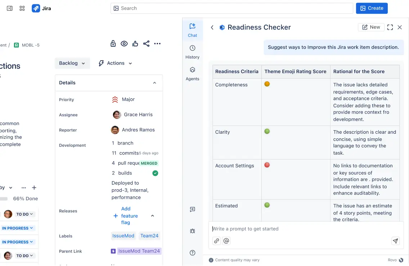Click the Add feature flag link under Releases
Viewport: 409px width, 266px height.
coord(126,216)
